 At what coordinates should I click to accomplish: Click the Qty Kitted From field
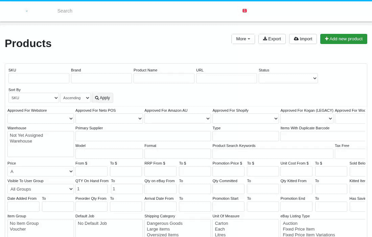296,189
